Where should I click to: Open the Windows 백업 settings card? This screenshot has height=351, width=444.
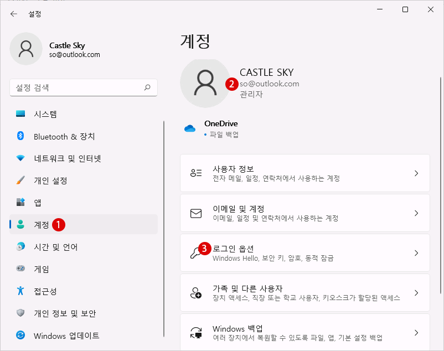coord(305,332)
